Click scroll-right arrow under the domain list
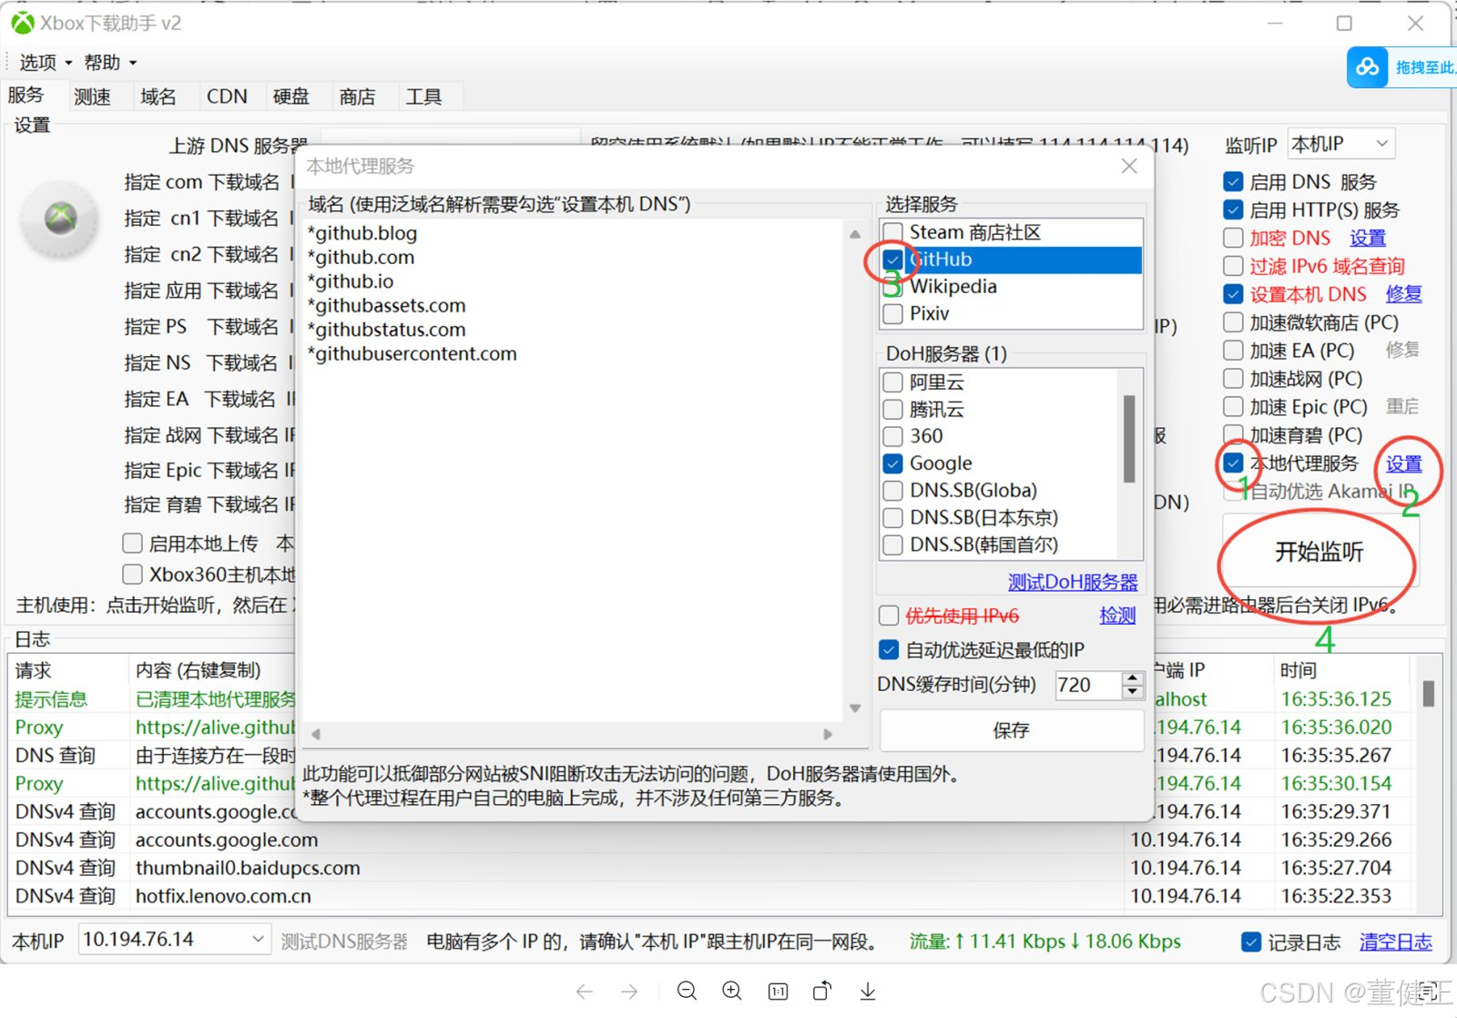The image size is (1457, 1018). click(x=828, y=733)
